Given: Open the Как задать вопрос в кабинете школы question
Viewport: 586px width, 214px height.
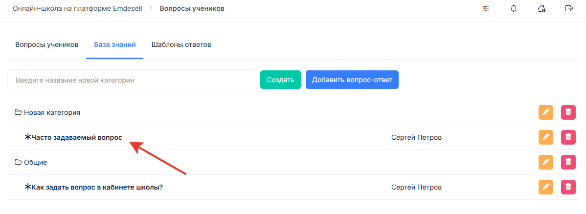Looking at the screenshot, I should (97, 187).
